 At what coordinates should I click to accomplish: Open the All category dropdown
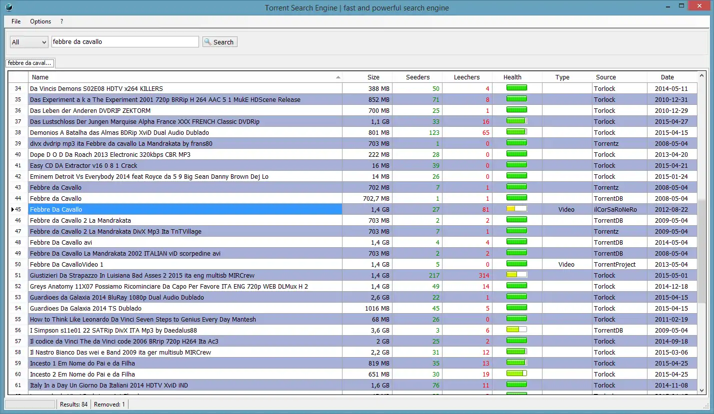pyautogui.click(x=29, y=42)
